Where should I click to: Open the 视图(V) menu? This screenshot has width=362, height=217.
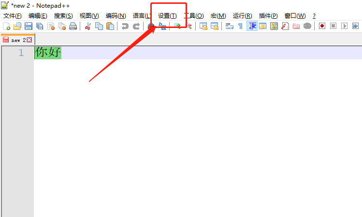tap(89, 15)
